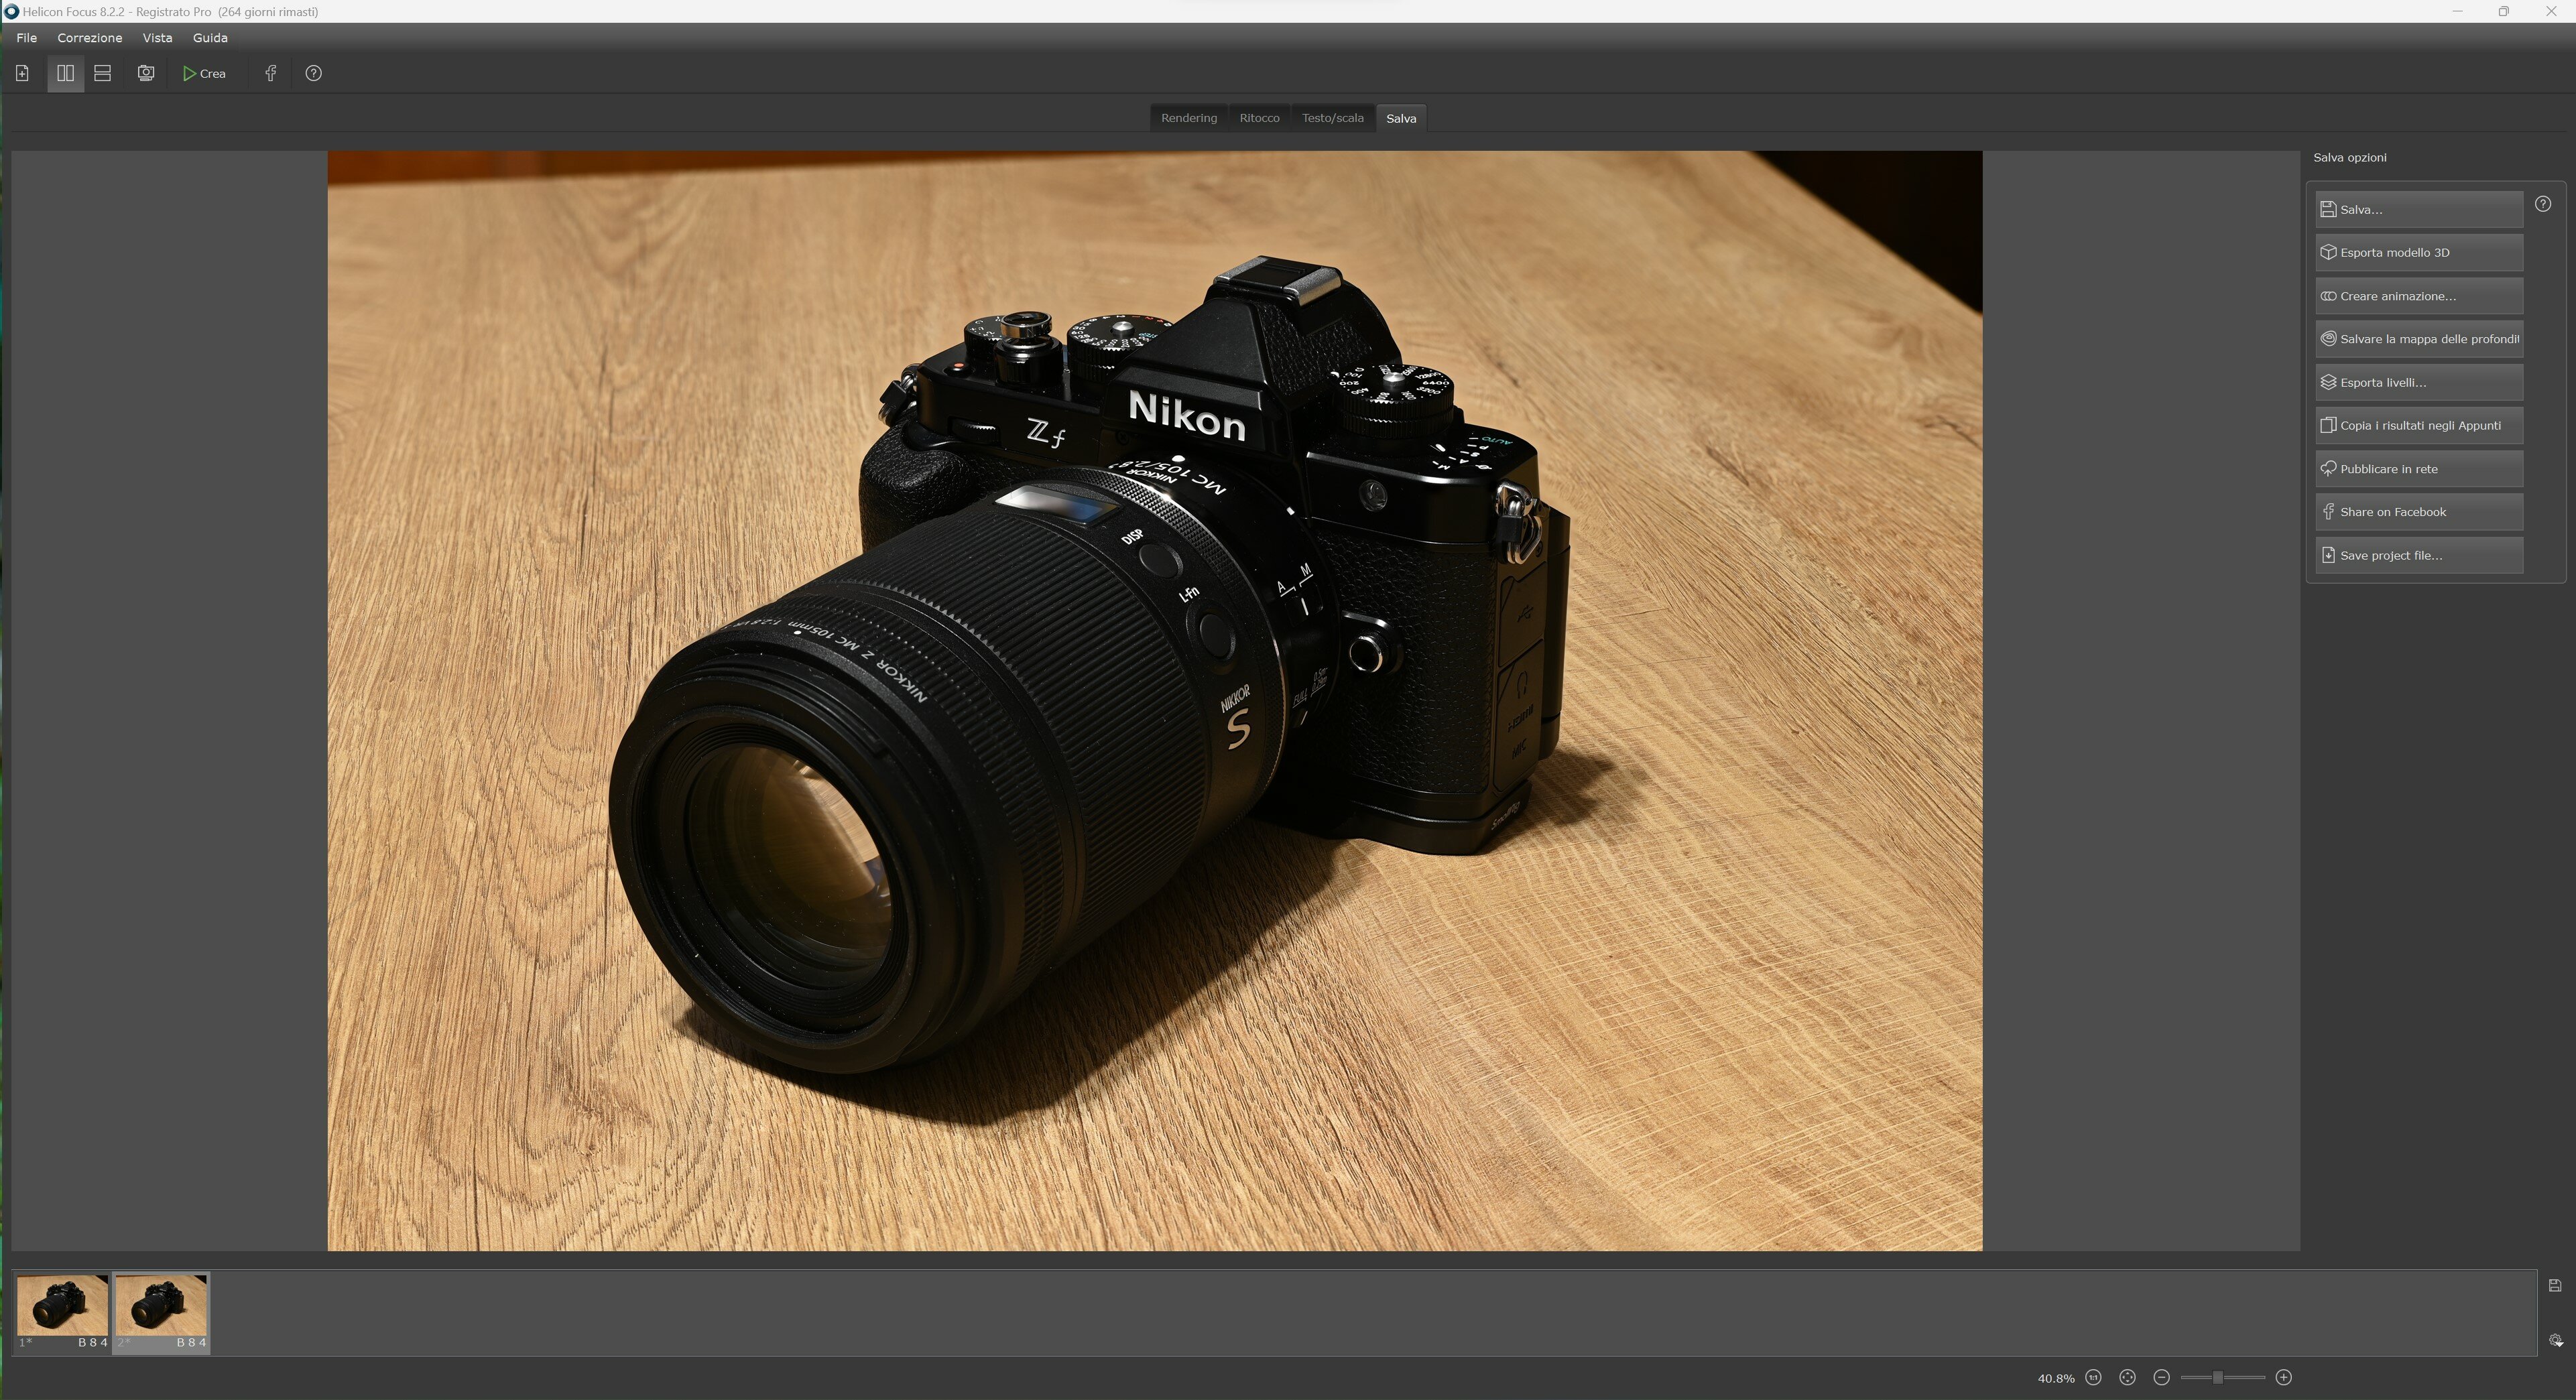Open the File menu

pyautogui.click(x=27, y=38)
